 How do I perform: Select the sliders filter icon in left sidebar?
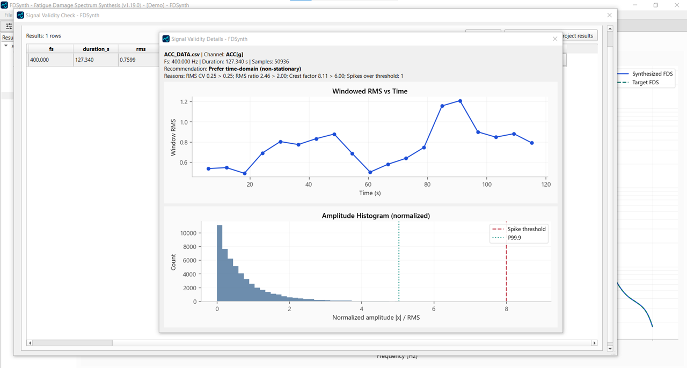[x=8, y=25]
